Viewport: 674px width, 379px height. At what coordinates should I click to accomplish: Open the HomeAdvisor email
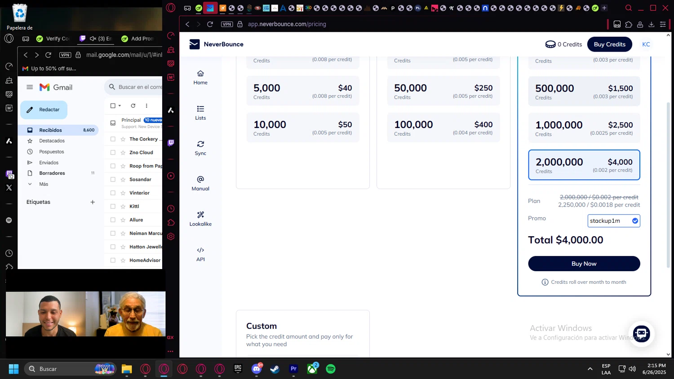[145, 260]
